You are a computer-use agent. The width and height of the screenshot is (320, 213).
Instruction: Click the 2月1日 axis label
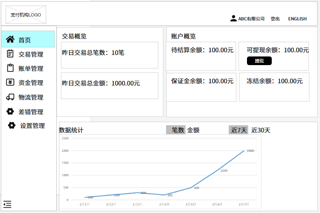point(85,204)
